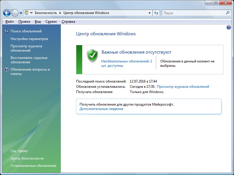Open the Сервис menu
This screenshot has width=234, height=175.
point(51,22)
